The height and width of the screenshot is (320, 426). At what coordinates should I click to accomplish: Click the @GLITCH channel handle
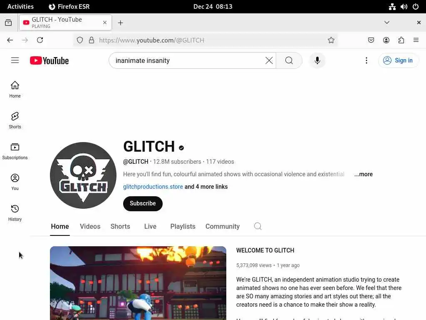tap(136, 162)
